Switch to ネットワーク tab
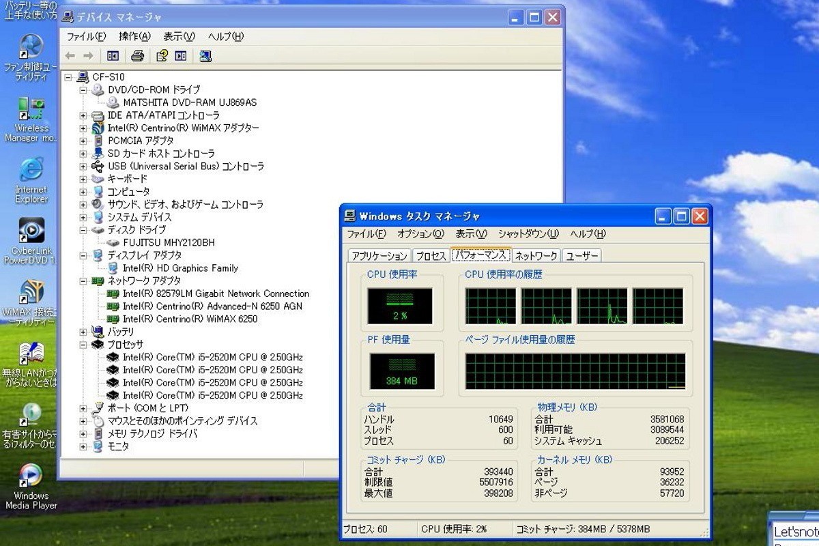819x546 pixels. (x=536, y=256)
